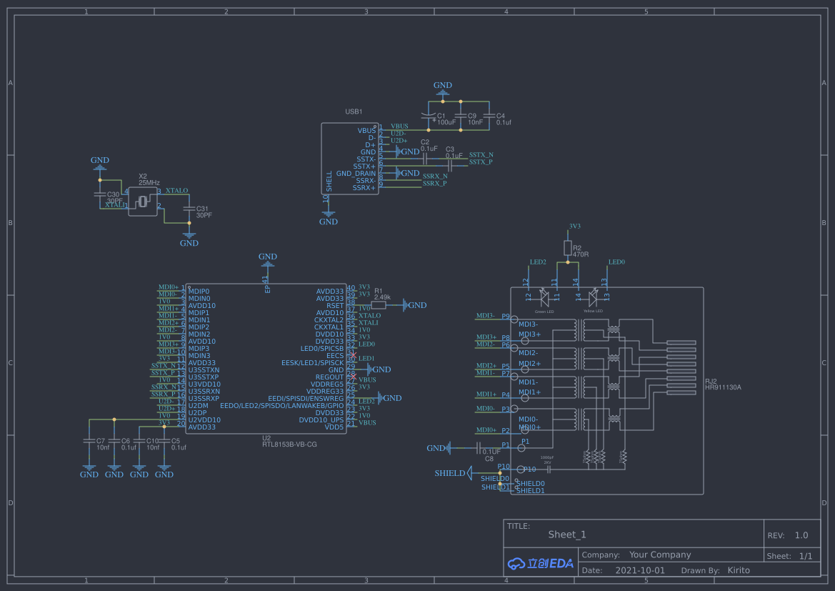Select the C8 0.1UF capacitor symbol
Viewport: 835px width, 591px height.
pyautogui.click(x=479, y=447)
